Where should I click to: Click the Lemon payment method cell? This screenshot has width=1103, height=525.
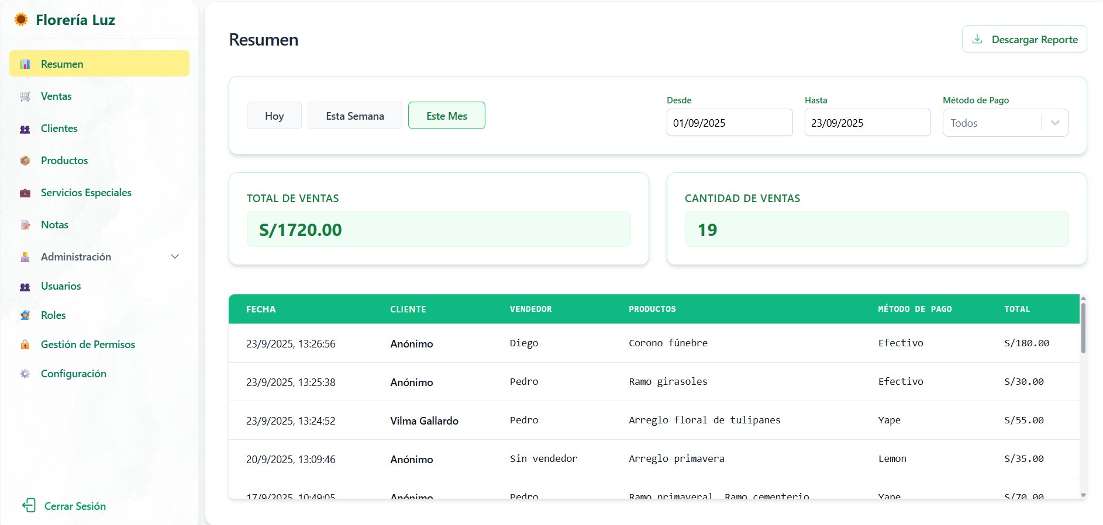[892, 458]
